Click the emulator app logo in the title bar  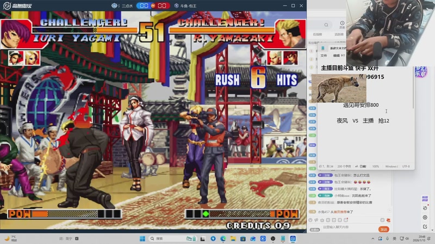pos(17,5)
